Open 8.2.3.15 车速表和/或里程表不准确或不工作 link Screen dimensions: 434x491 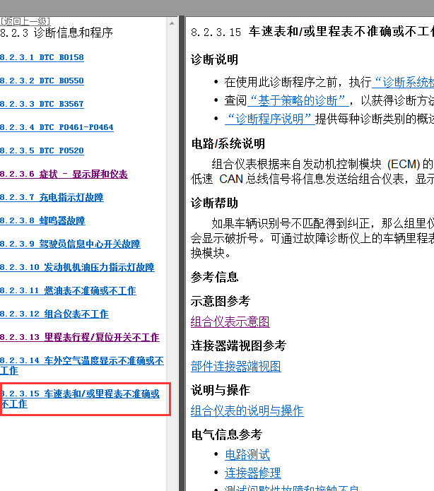81,398
